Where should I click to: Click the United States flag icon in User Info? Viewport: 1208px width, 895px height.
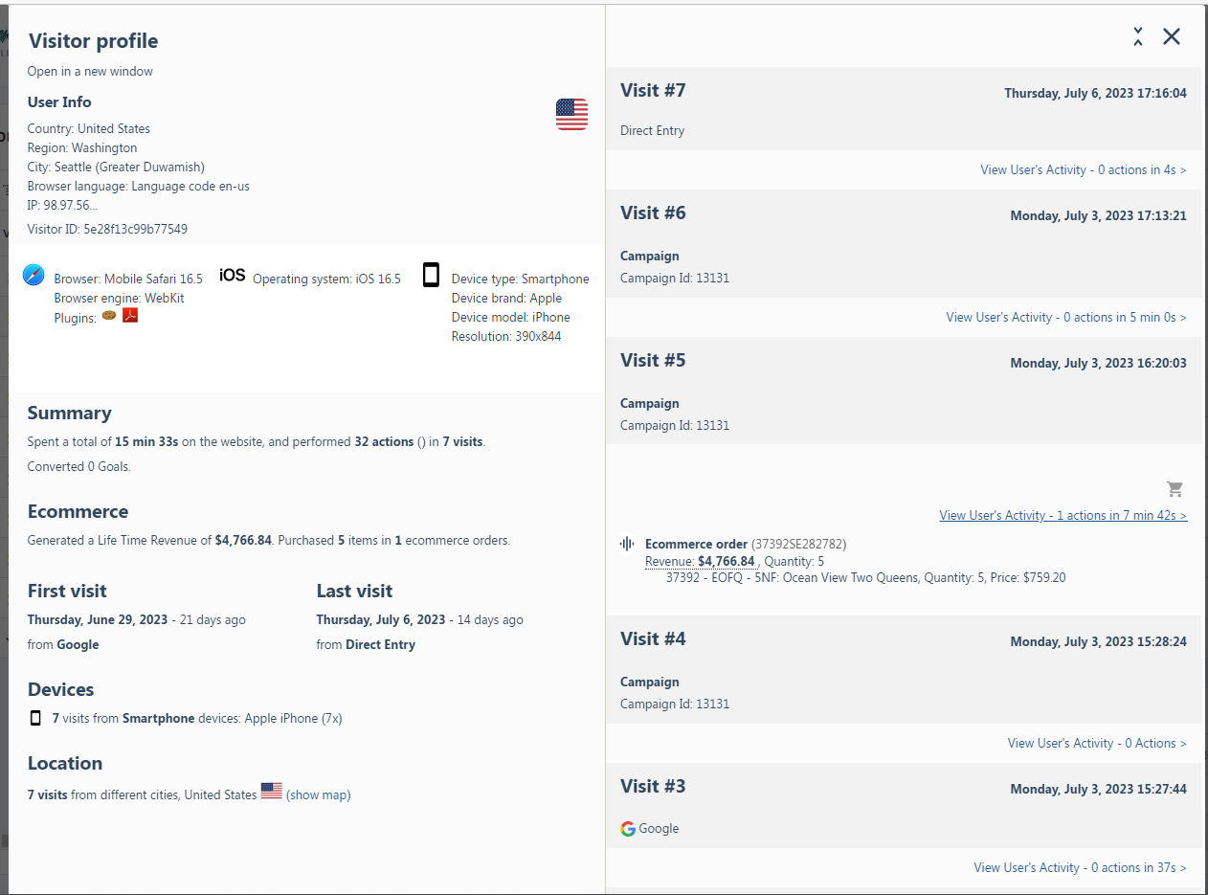(x=571, y=114)
